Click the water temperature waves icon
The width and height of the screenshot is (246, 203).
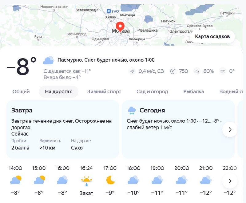coord(223,71)
